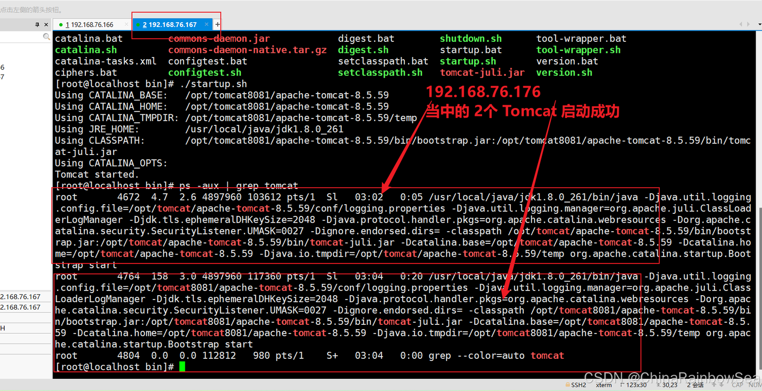Toggle the CAP lock indicator

pos(737,385)
